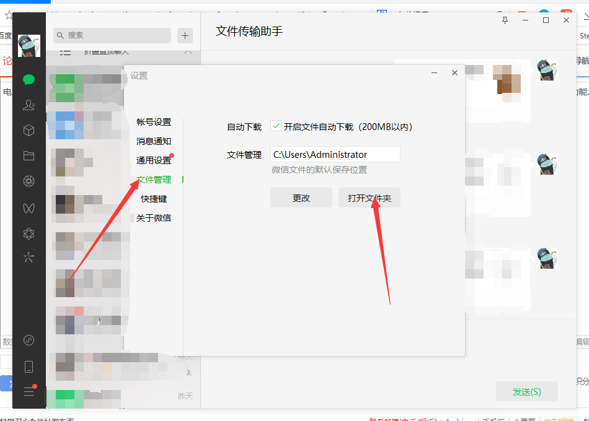This screenshot has height=421, width=589.
Task: Open the Moments aperture icon in sidebar
Action: coord(29,181)
